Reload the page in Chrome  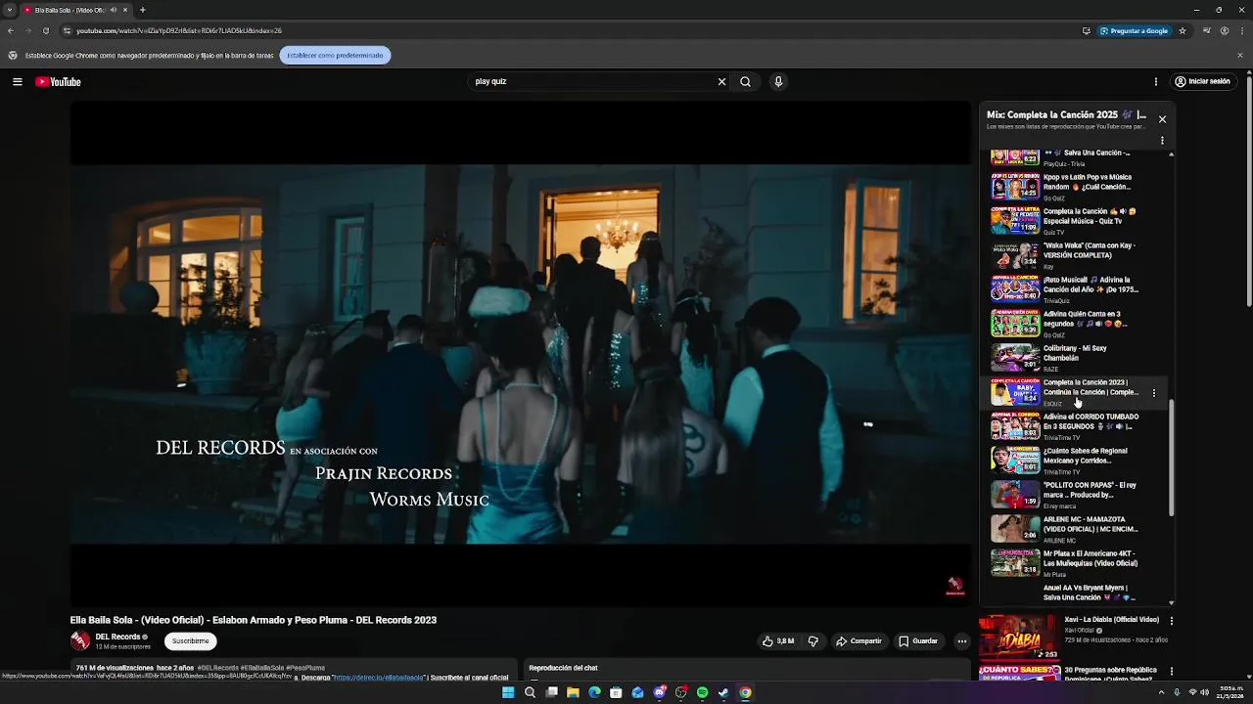pyautogui.click(x=45, y=30)
